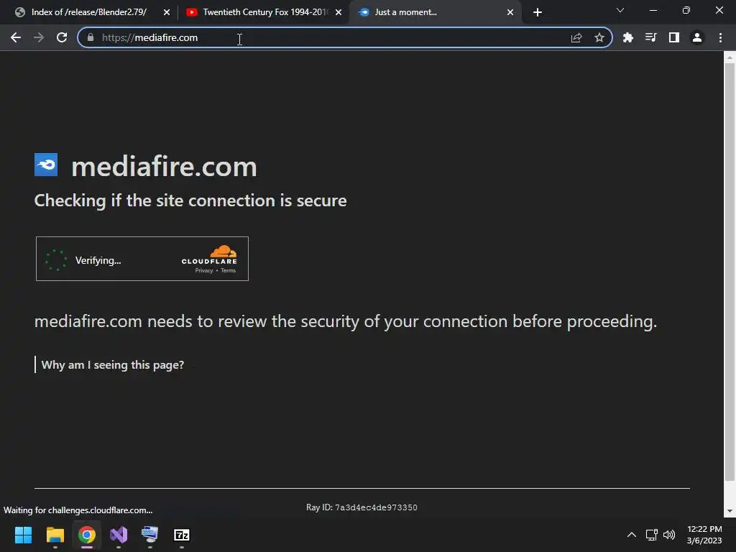Click the forward navigation arrow
This screenshot has width=736, height=552.
(x=39, y=37)
